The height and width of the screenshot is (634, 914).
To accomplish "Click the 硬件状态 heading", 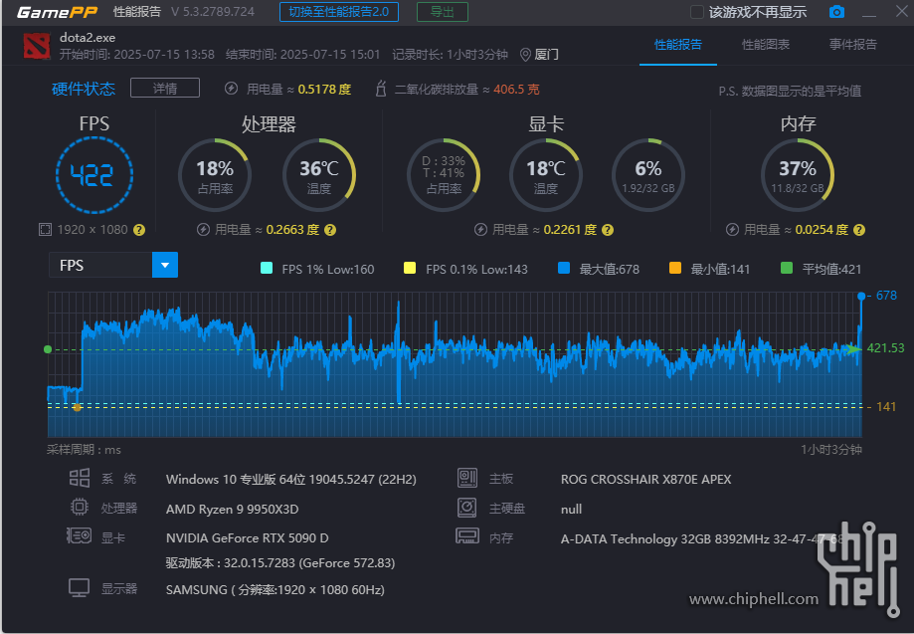I will [x=84, y=89].
